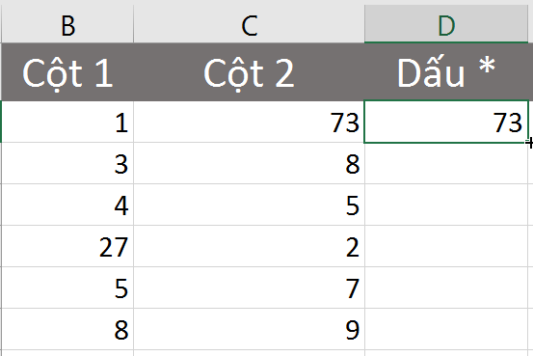Image resolution: width=533 pixels, height=356 pixels.
Task: Select cell with 2 in column C
Action: (250, 246)
